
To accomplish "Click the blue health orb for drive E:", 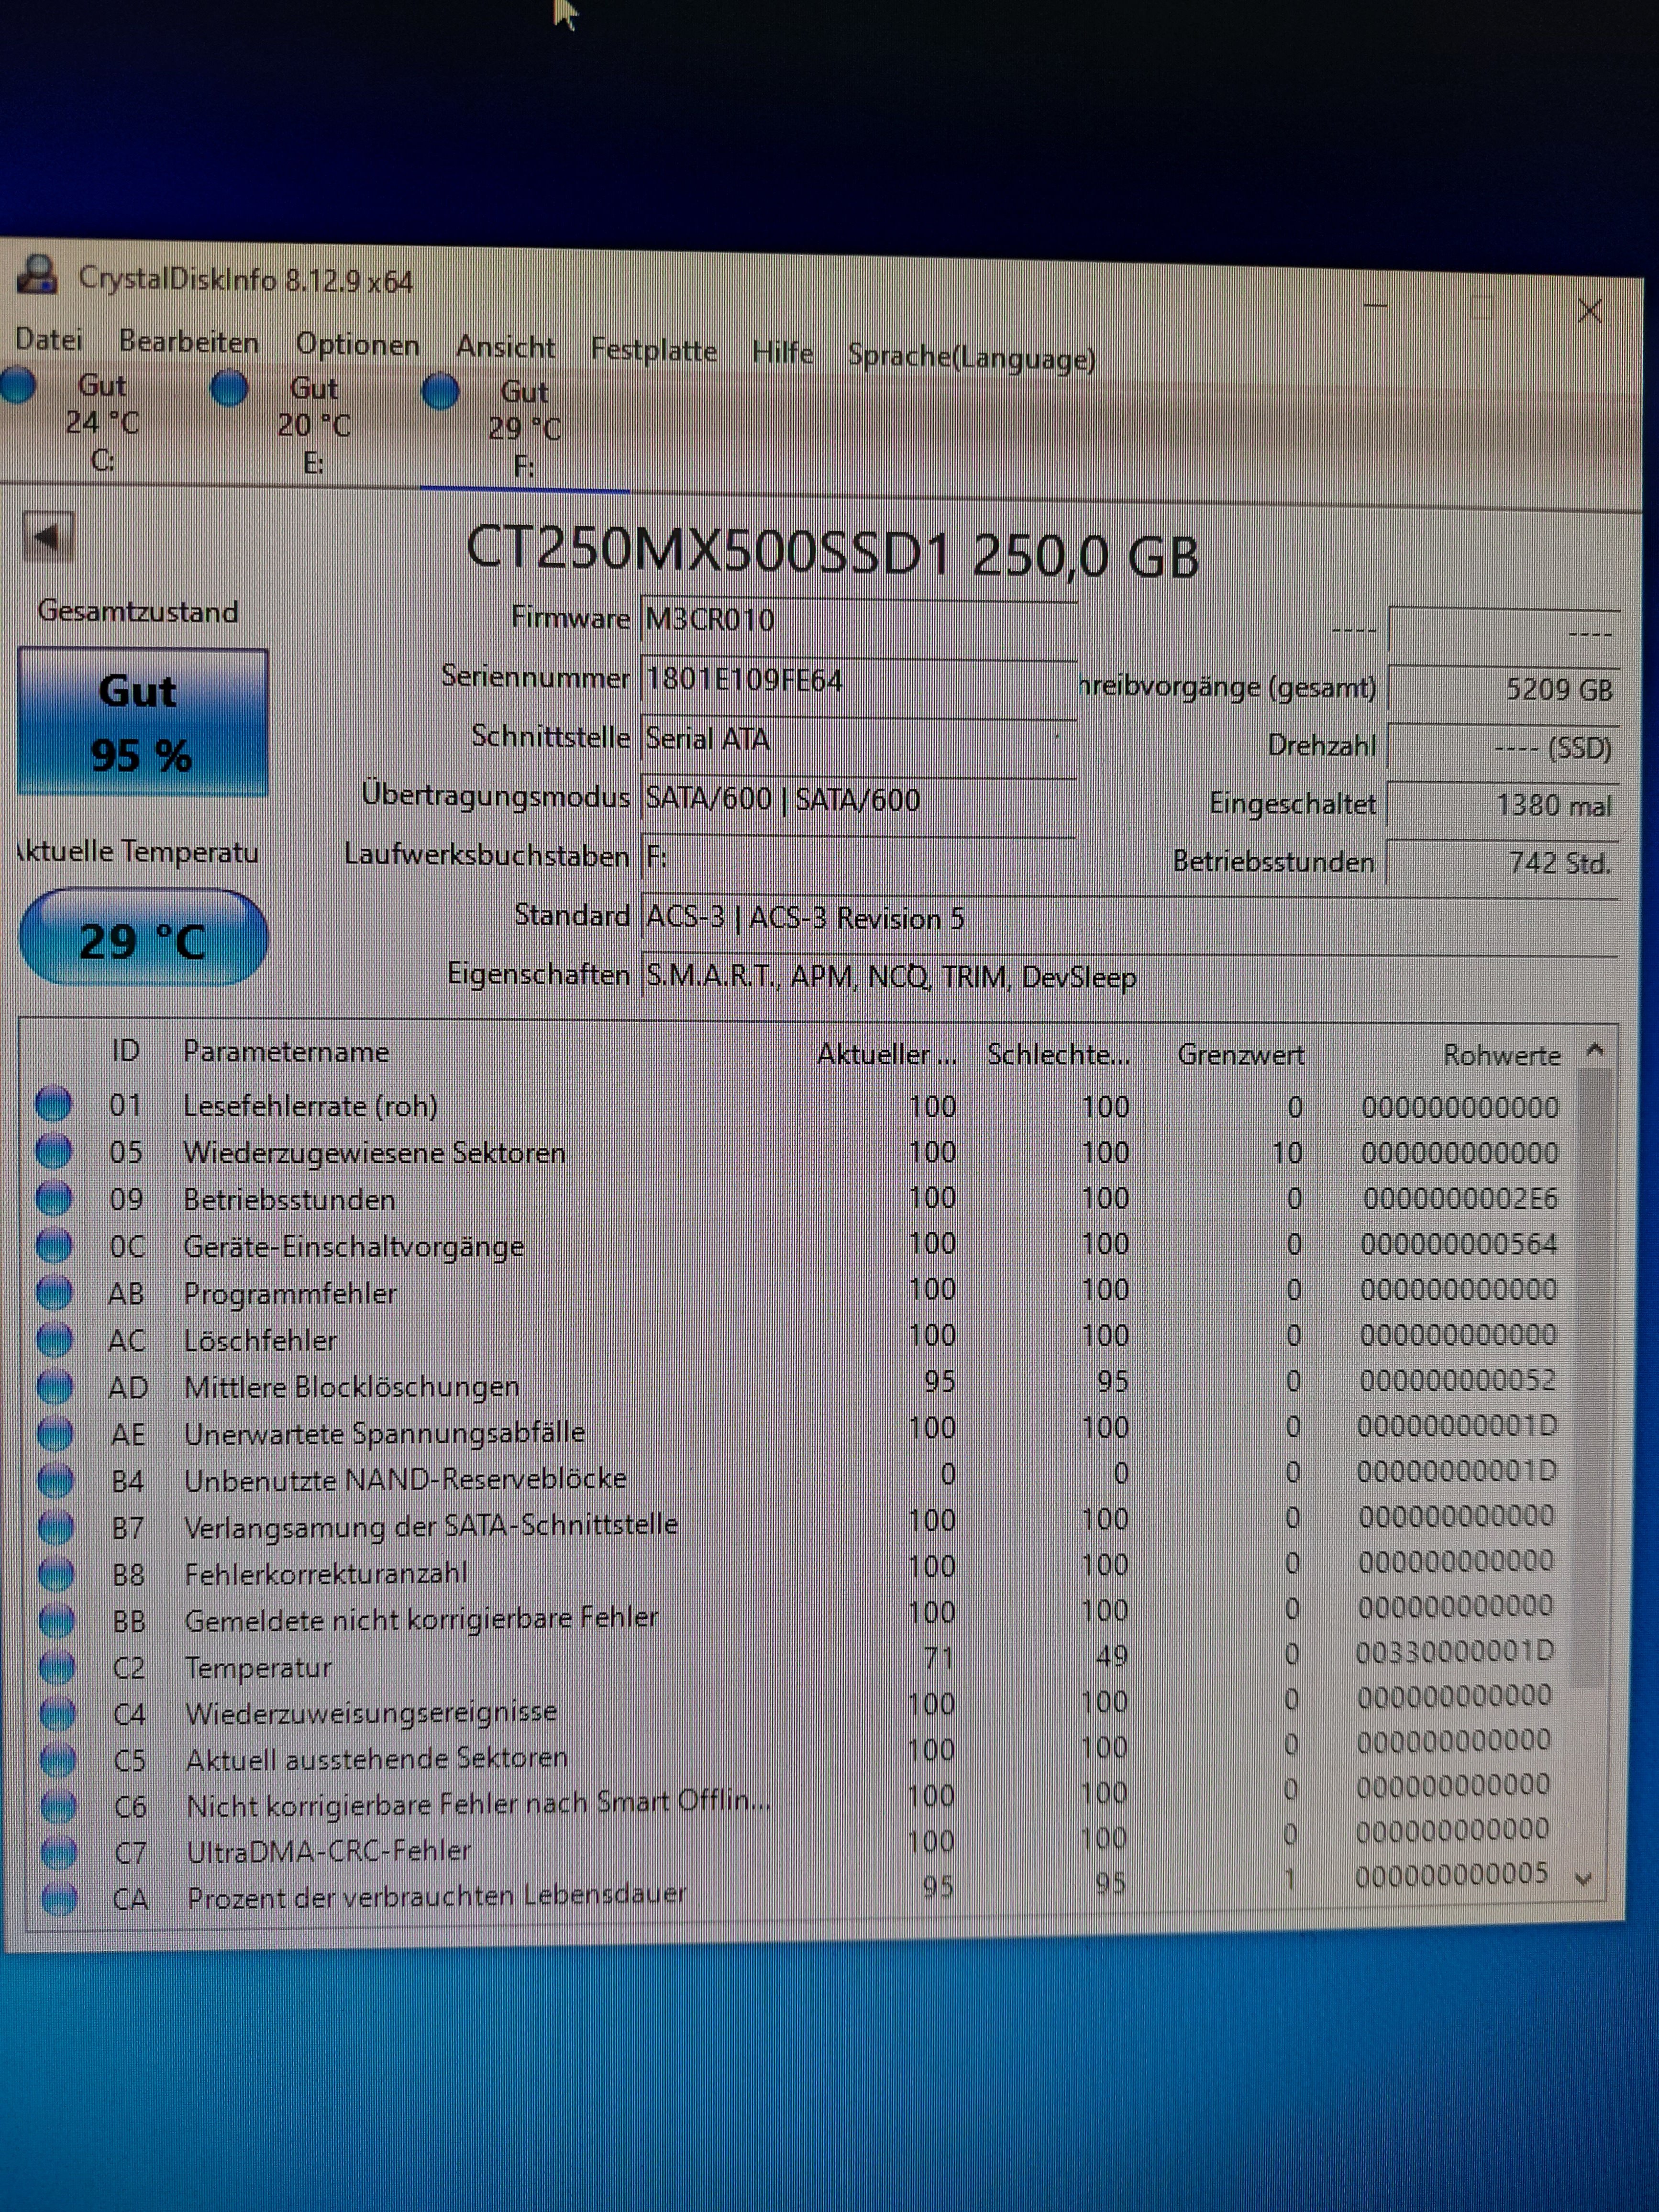I will (230, 388).
